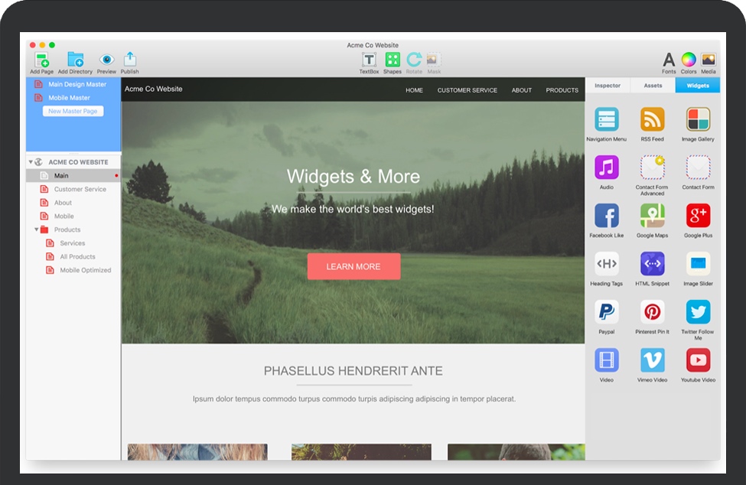Click the Add Directory folder icon
The image size is (746, 485).
click(75, 60)
